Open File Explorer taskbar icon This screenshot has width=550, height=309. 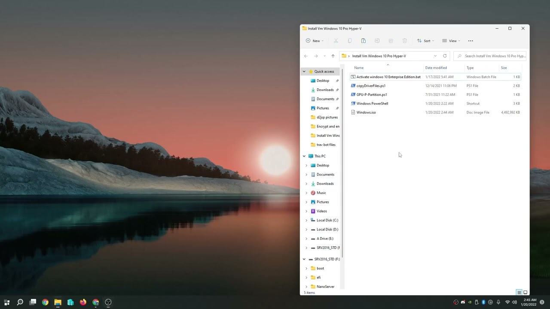58,302
